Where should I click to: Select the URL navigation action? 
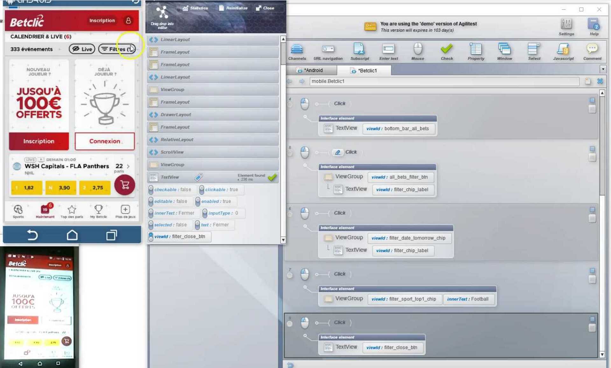(328, 51)
